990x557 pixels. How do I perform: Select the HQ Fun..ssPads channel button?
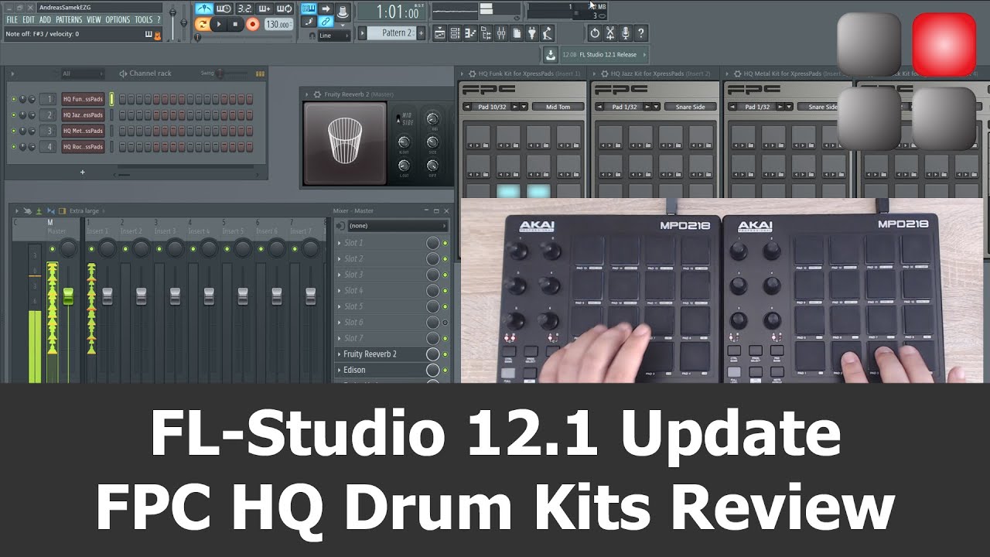83,99
